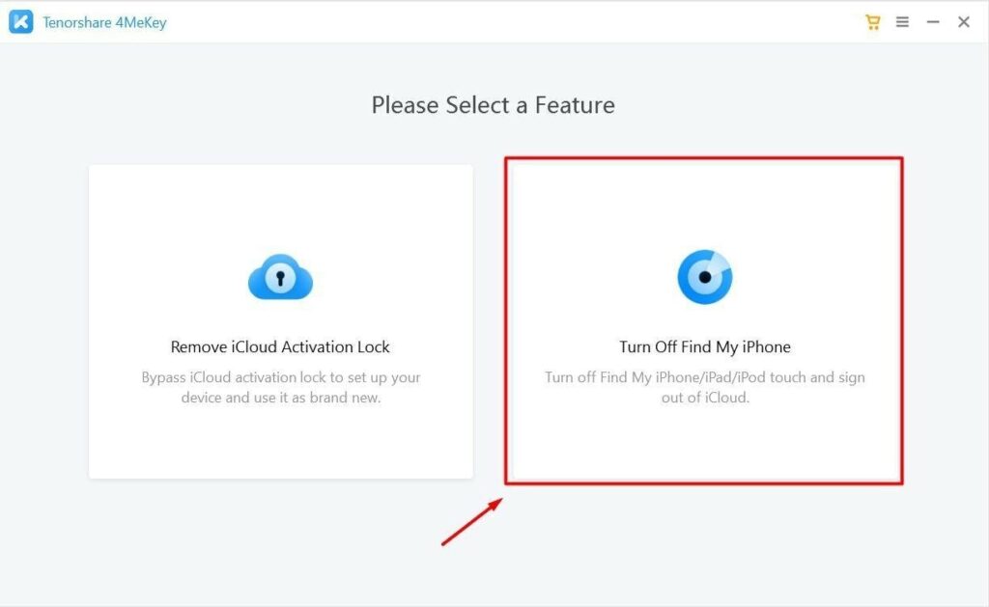This screenshot has height=607, width=989.
Task: Click the 'Please Select a Feature' heading
Action: coord(493,104)
